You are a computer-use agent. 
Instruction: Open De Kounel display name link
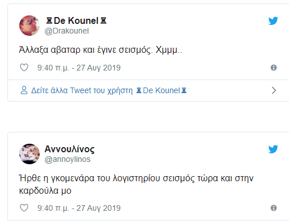coord(76,20)
